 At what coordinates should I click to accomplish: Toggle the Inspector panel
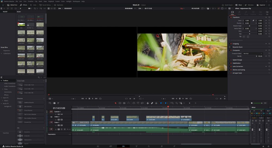click(x=261, y=5)
